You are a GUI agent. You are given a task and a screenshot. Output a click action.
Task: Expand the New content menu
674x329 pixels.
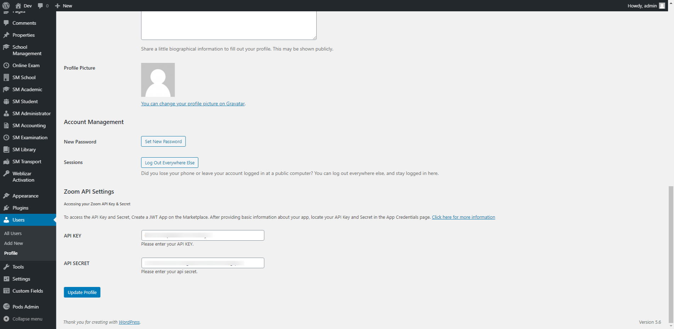click(64, 6)
